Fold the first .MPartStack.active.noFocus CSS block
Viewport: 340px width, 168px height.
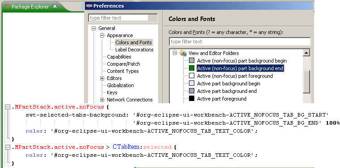click(x=8, y=107)
